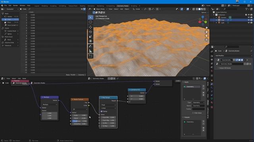Pin the node tree icon in node editor header
Screen dimensions: 254x142
[118, 78]
